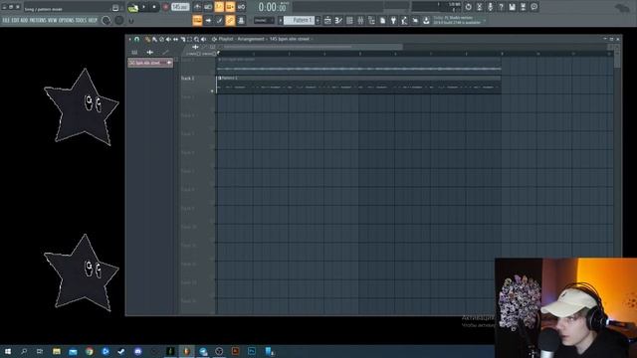
Task: Open the PATTERNS menu
Action: [38, 20]
